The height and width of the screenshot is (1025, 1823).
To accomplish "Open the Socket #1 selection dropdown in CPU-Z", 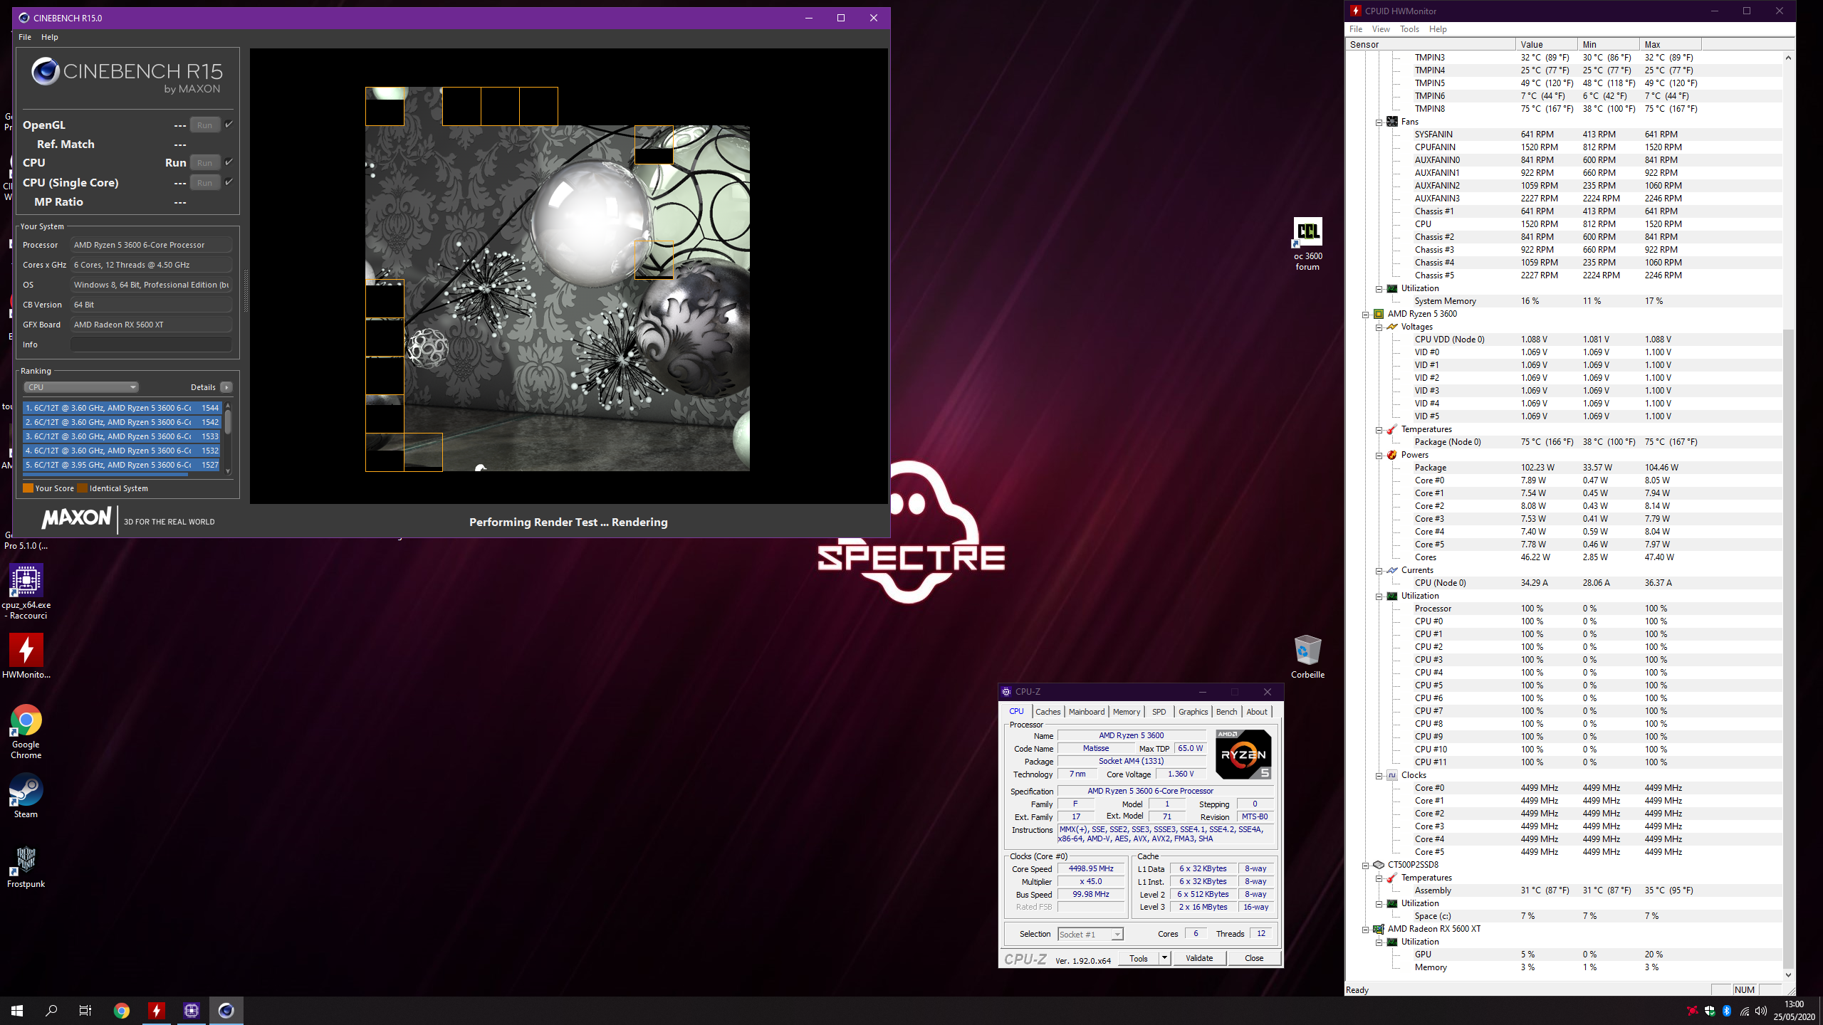I will [x=1090, y=934].
